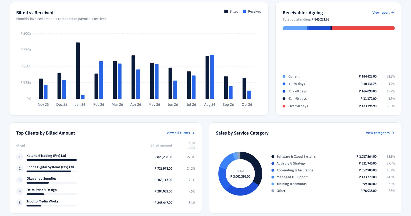This screenshot has height=216, width=411.
Task: Select the Managed IT Support category label
Action: pyautogui.click(x=292, y=177)
